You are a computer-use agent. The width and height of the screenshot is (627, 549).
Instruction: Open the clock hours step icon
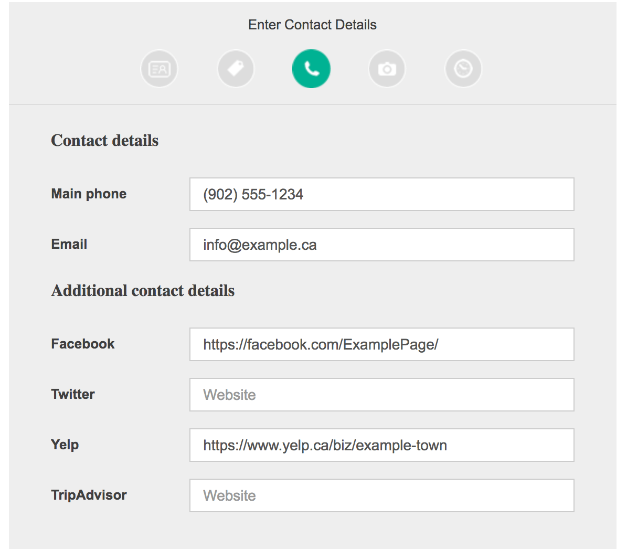click(463, 69)
